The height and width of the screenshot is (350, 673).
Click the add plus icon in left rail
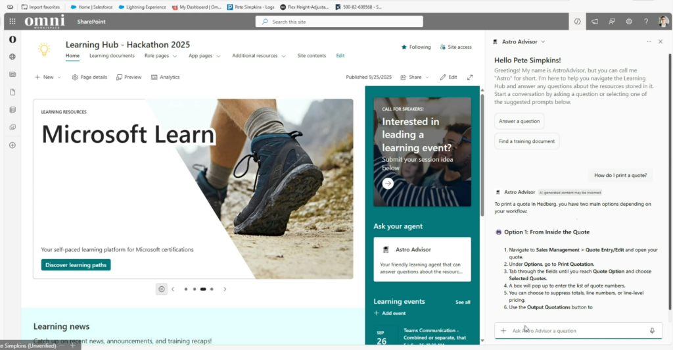point(12,145)
